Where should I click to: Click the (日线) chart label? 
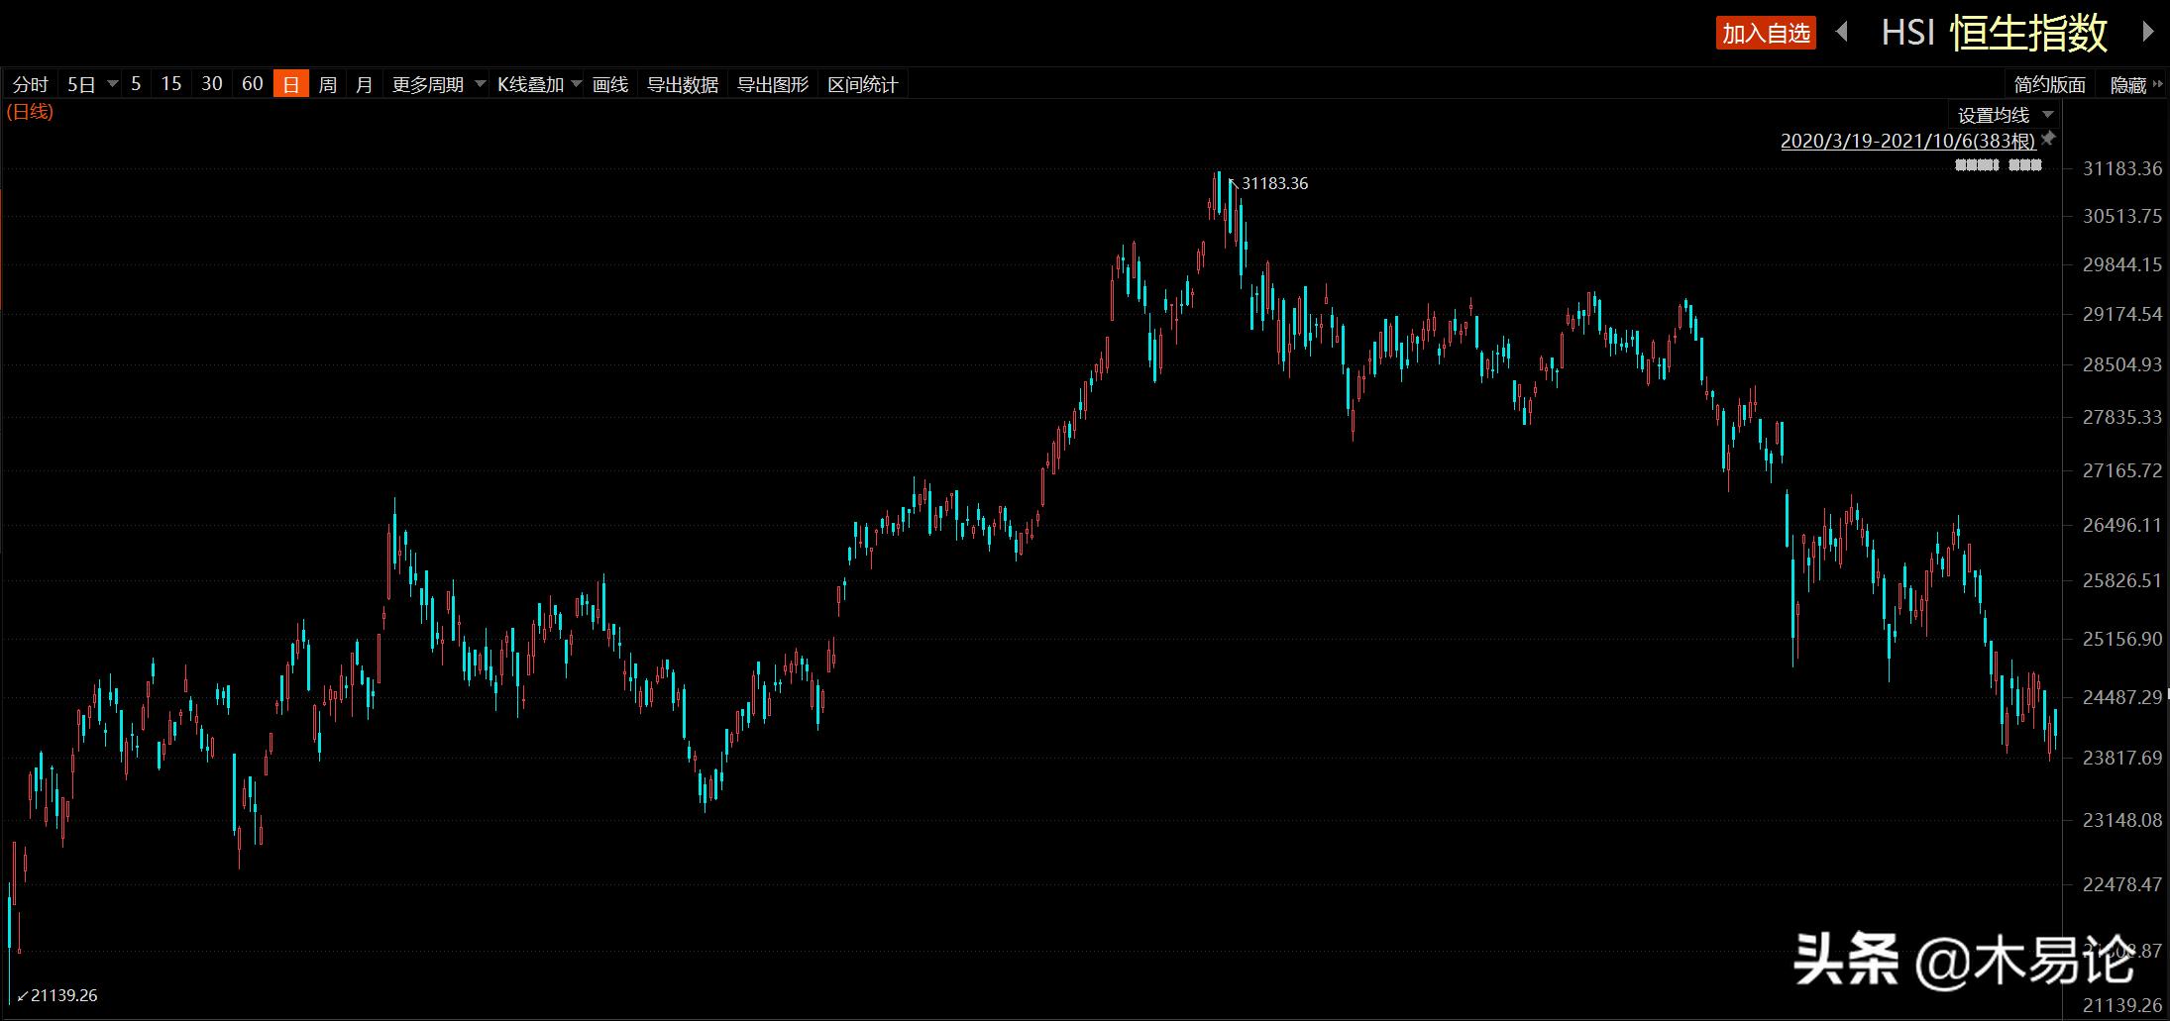[x=30, y=112]
